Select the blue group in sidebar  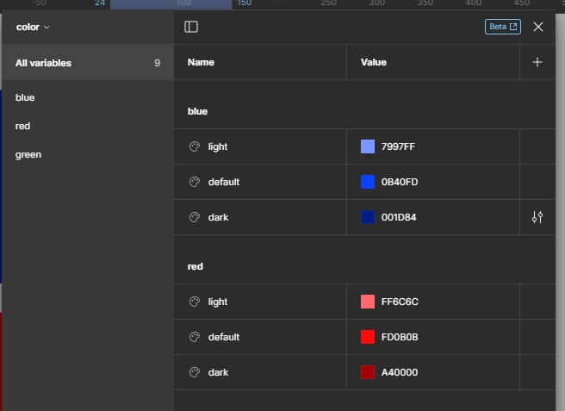(x=25, y=97)
